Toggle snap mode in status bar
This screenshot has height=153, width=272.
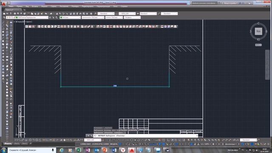[123, 144]
